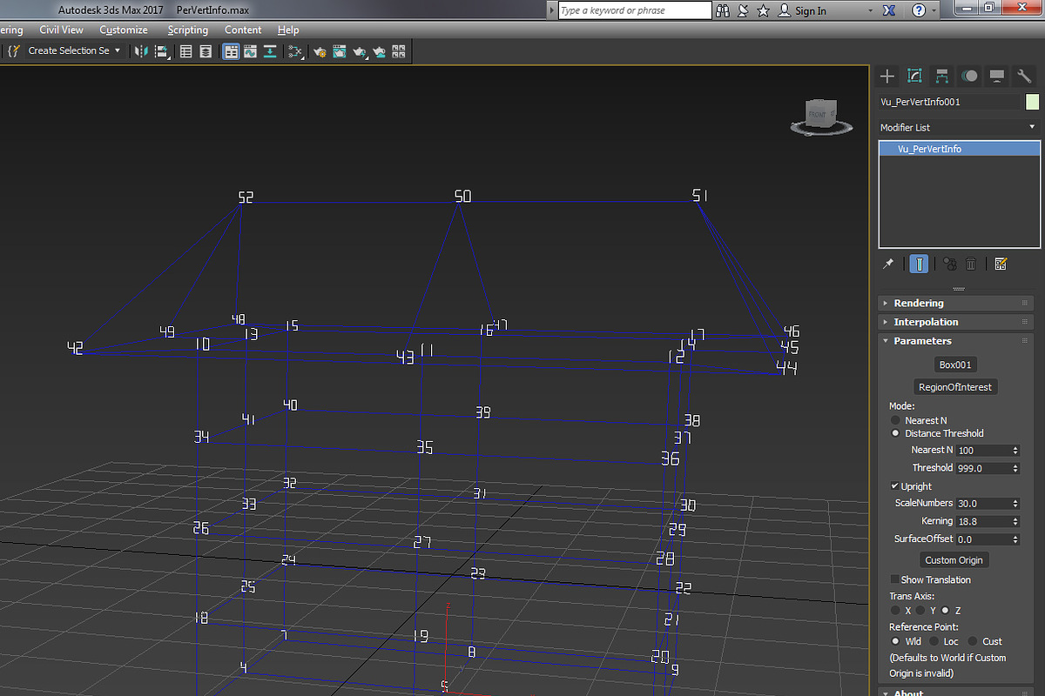Switch to the Create panel plus icon
Viewport: 1045px width, 696px height.
click(887, 76)
